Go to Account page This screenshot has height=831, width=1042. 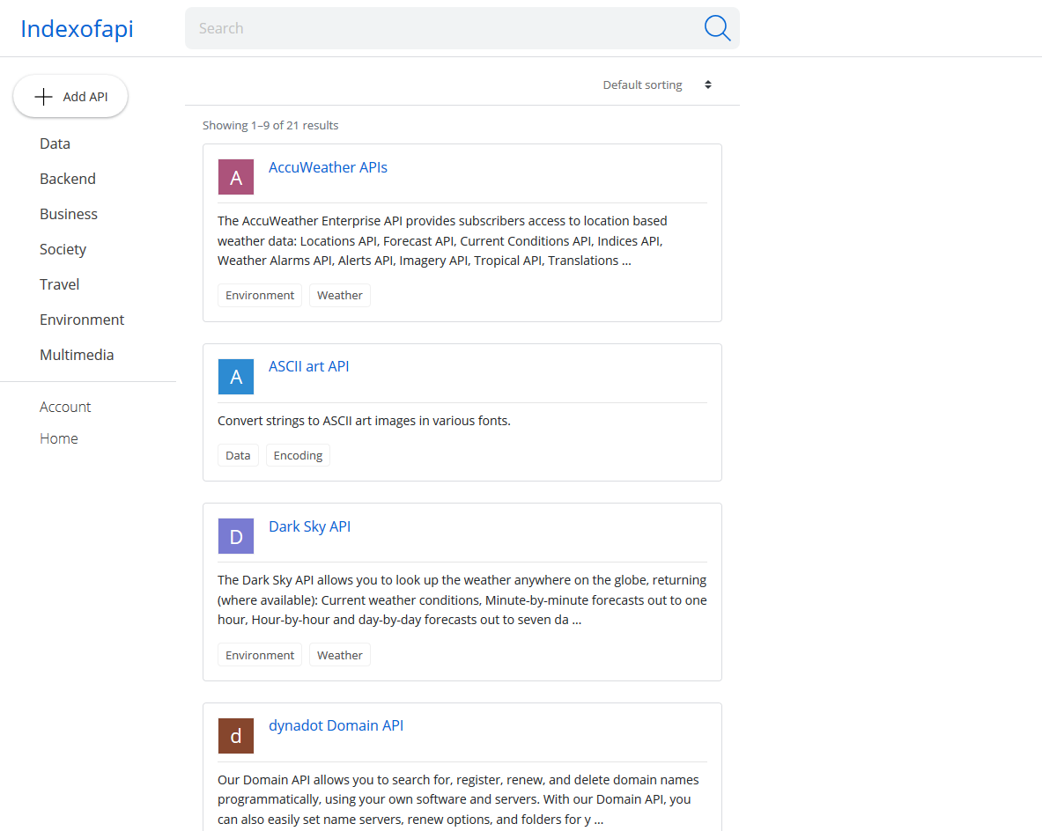[x=65, y=407]
